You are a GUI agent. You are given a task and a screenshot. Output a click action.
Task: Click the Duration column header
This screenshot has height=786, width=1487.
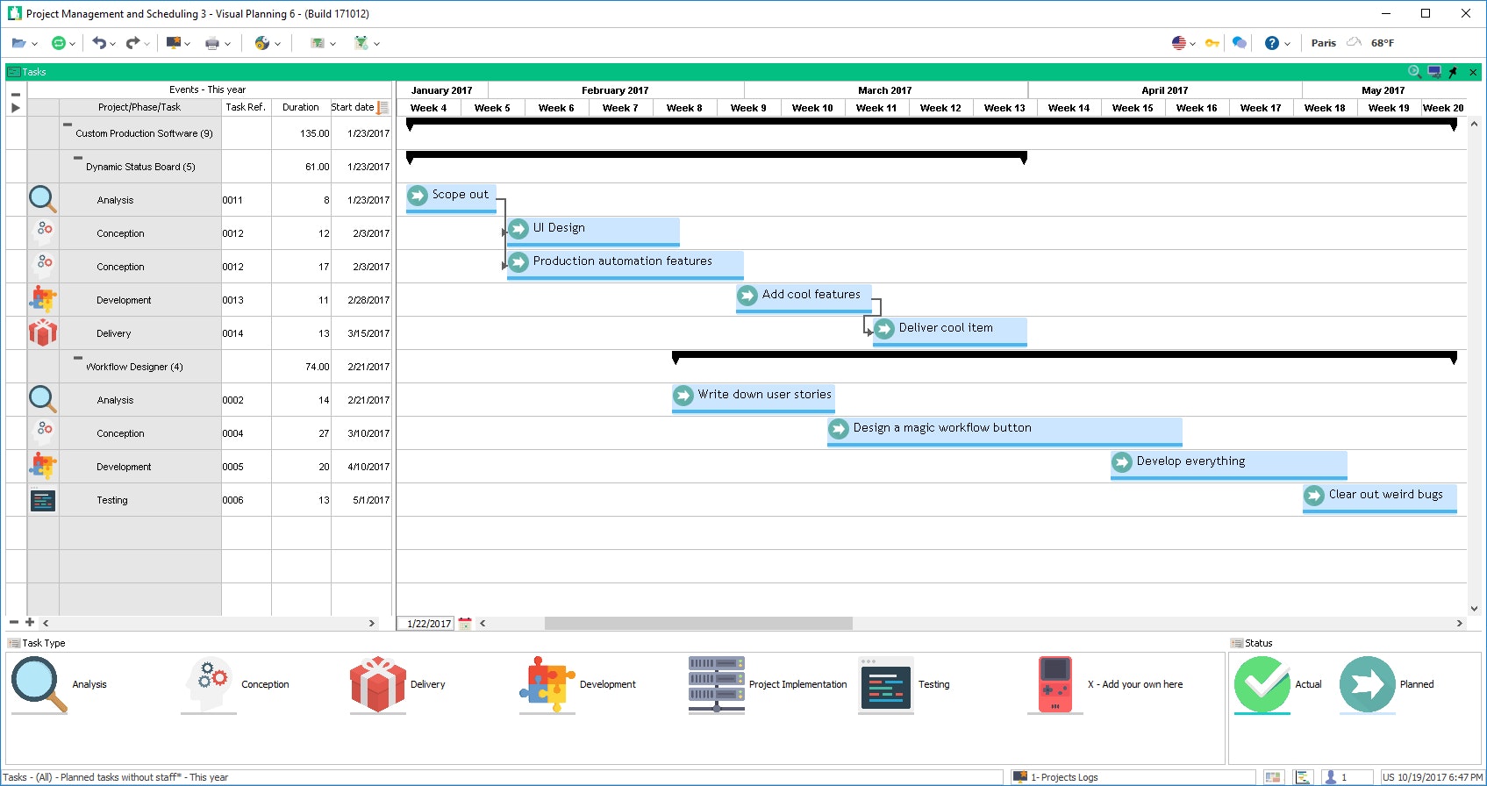[x=300, y=108]
